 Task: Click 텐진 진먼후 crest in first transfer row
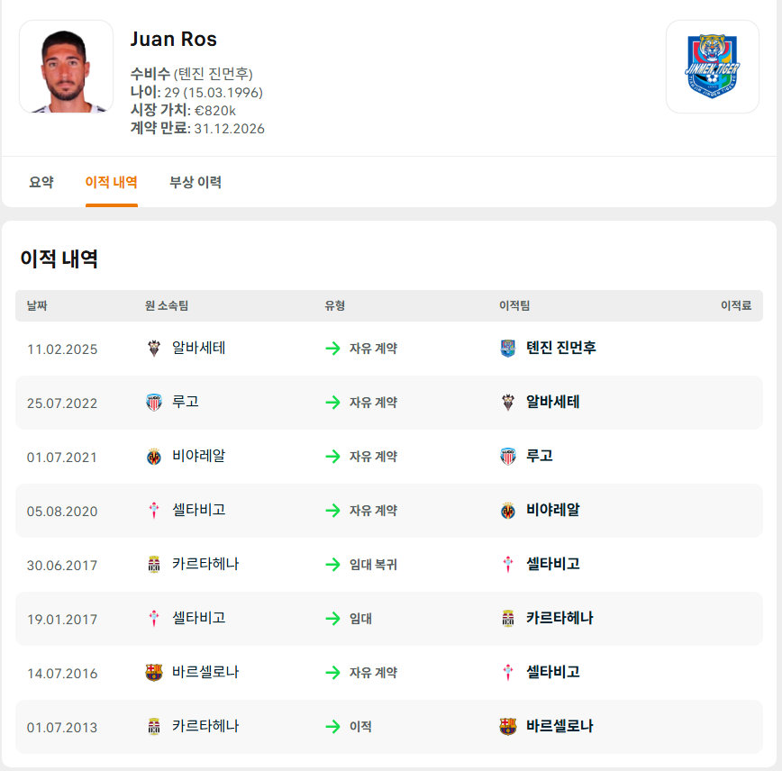[508, 349]
